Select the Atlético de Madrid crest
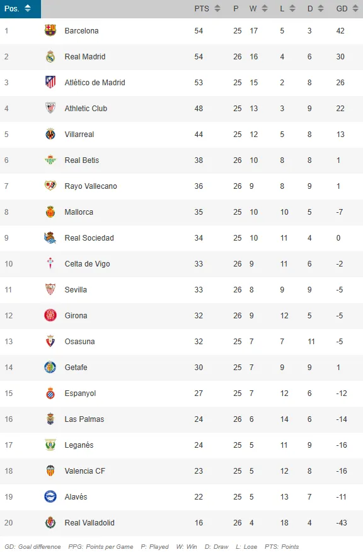The height and width of the screenshot is (552, 363). [x=52, y=82]
